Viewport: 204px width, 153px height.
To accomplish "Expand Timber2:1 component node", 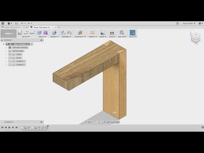I will (6, 65).
